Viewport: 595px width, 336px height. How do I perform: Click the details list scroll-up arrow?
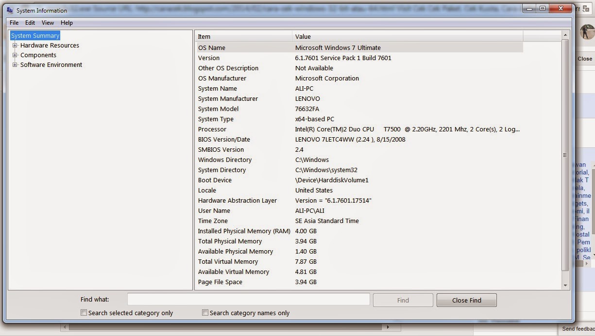click(x=565, y=35)
